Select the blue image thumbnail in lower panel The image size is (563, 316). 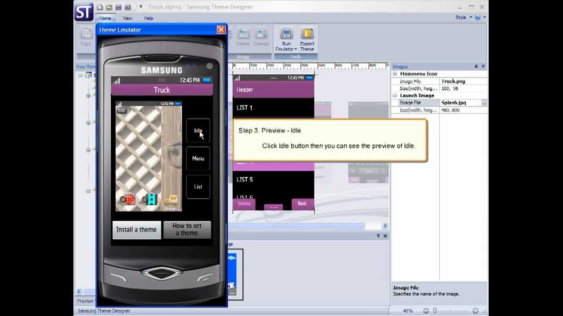pyautogui.click(x=232, y=274)
